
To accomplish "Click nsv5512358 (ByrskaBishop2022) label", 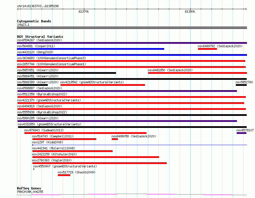I will click(x=42, y=94).
